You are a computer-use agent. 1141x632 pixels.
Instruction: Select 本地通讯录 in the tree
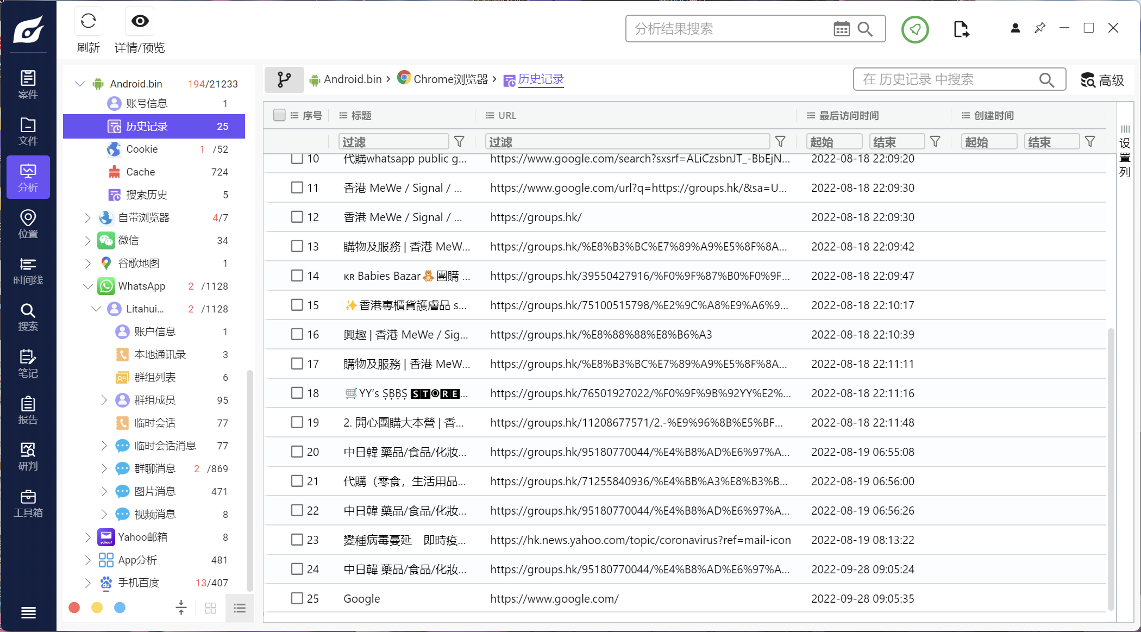click(154, 354)
